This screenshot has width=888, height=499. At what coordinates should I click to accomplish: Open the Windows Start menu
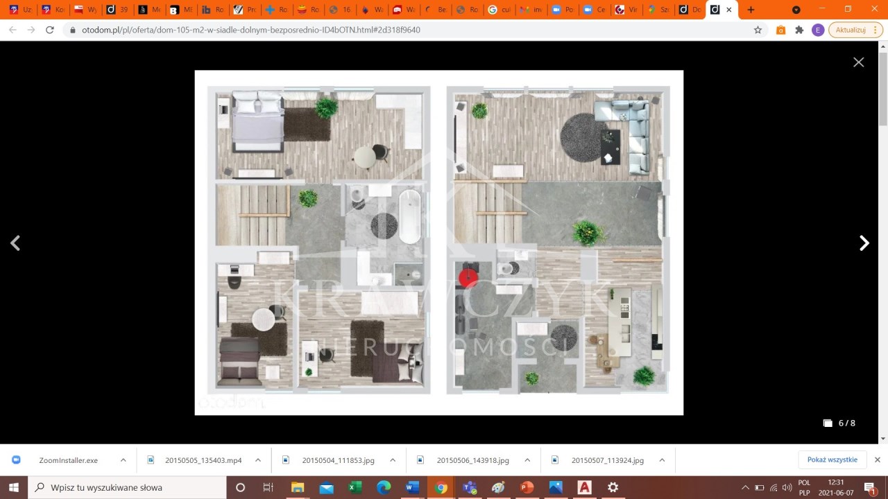(14, 487)
